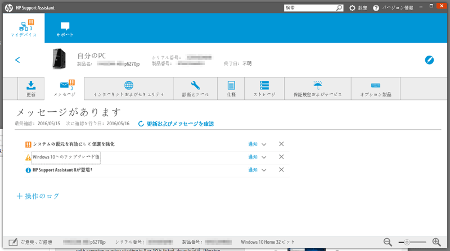The image size is (450, 251).
Task: Open the サポート tab
Action: pyautogui.click(x=65, y=29)
